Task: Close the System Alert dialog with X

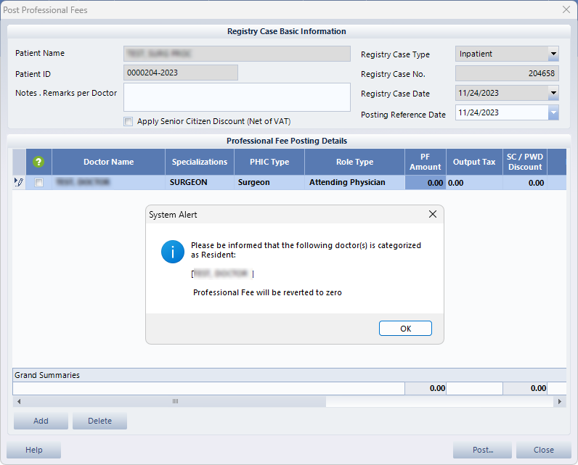Action: pyautogui.click(x=433, y=215)
